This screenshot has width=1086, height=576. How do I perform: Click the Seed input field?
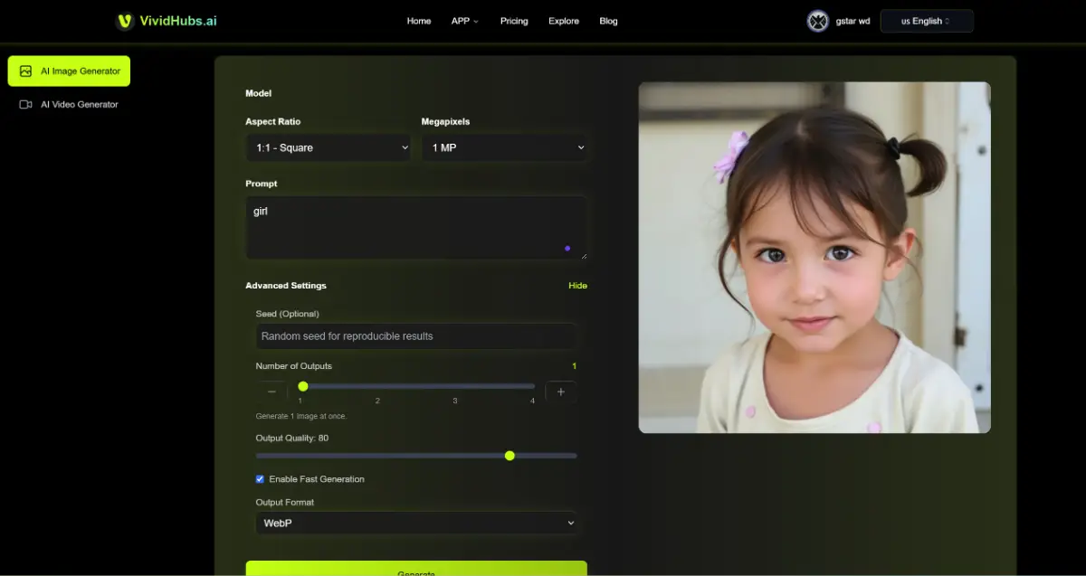[x=416, y=336]
